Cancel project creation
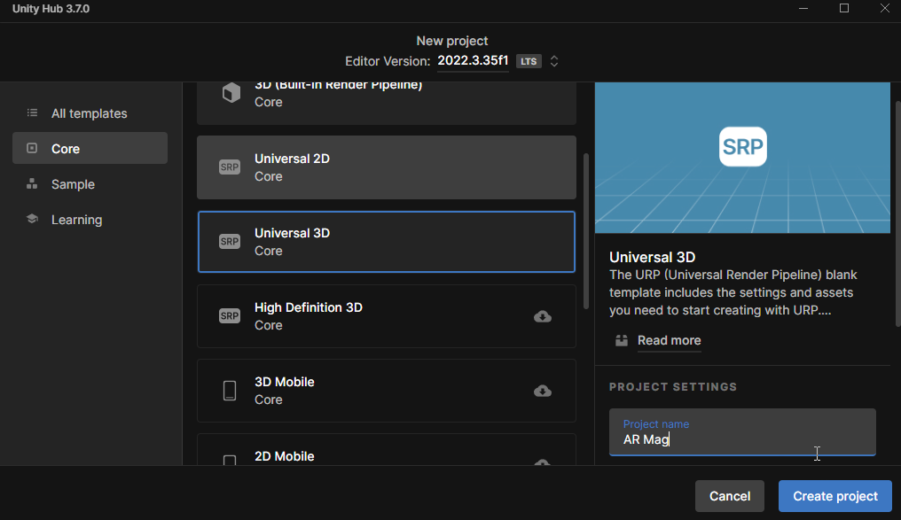901x520 pixels. 729,496
